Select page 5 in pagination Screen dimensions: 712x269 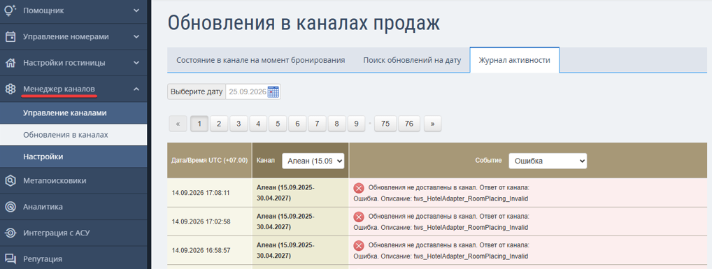click(278, 124)
